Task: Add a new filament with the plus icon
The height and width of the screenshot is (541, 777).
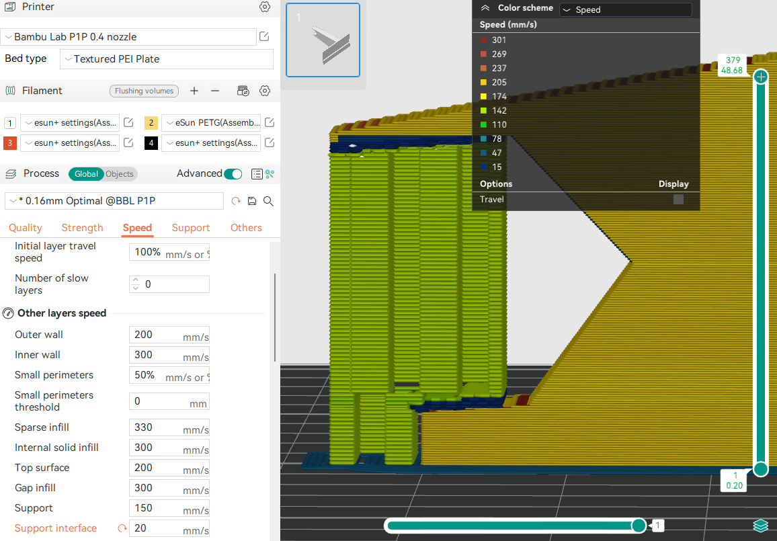Action: pos(194,90)
